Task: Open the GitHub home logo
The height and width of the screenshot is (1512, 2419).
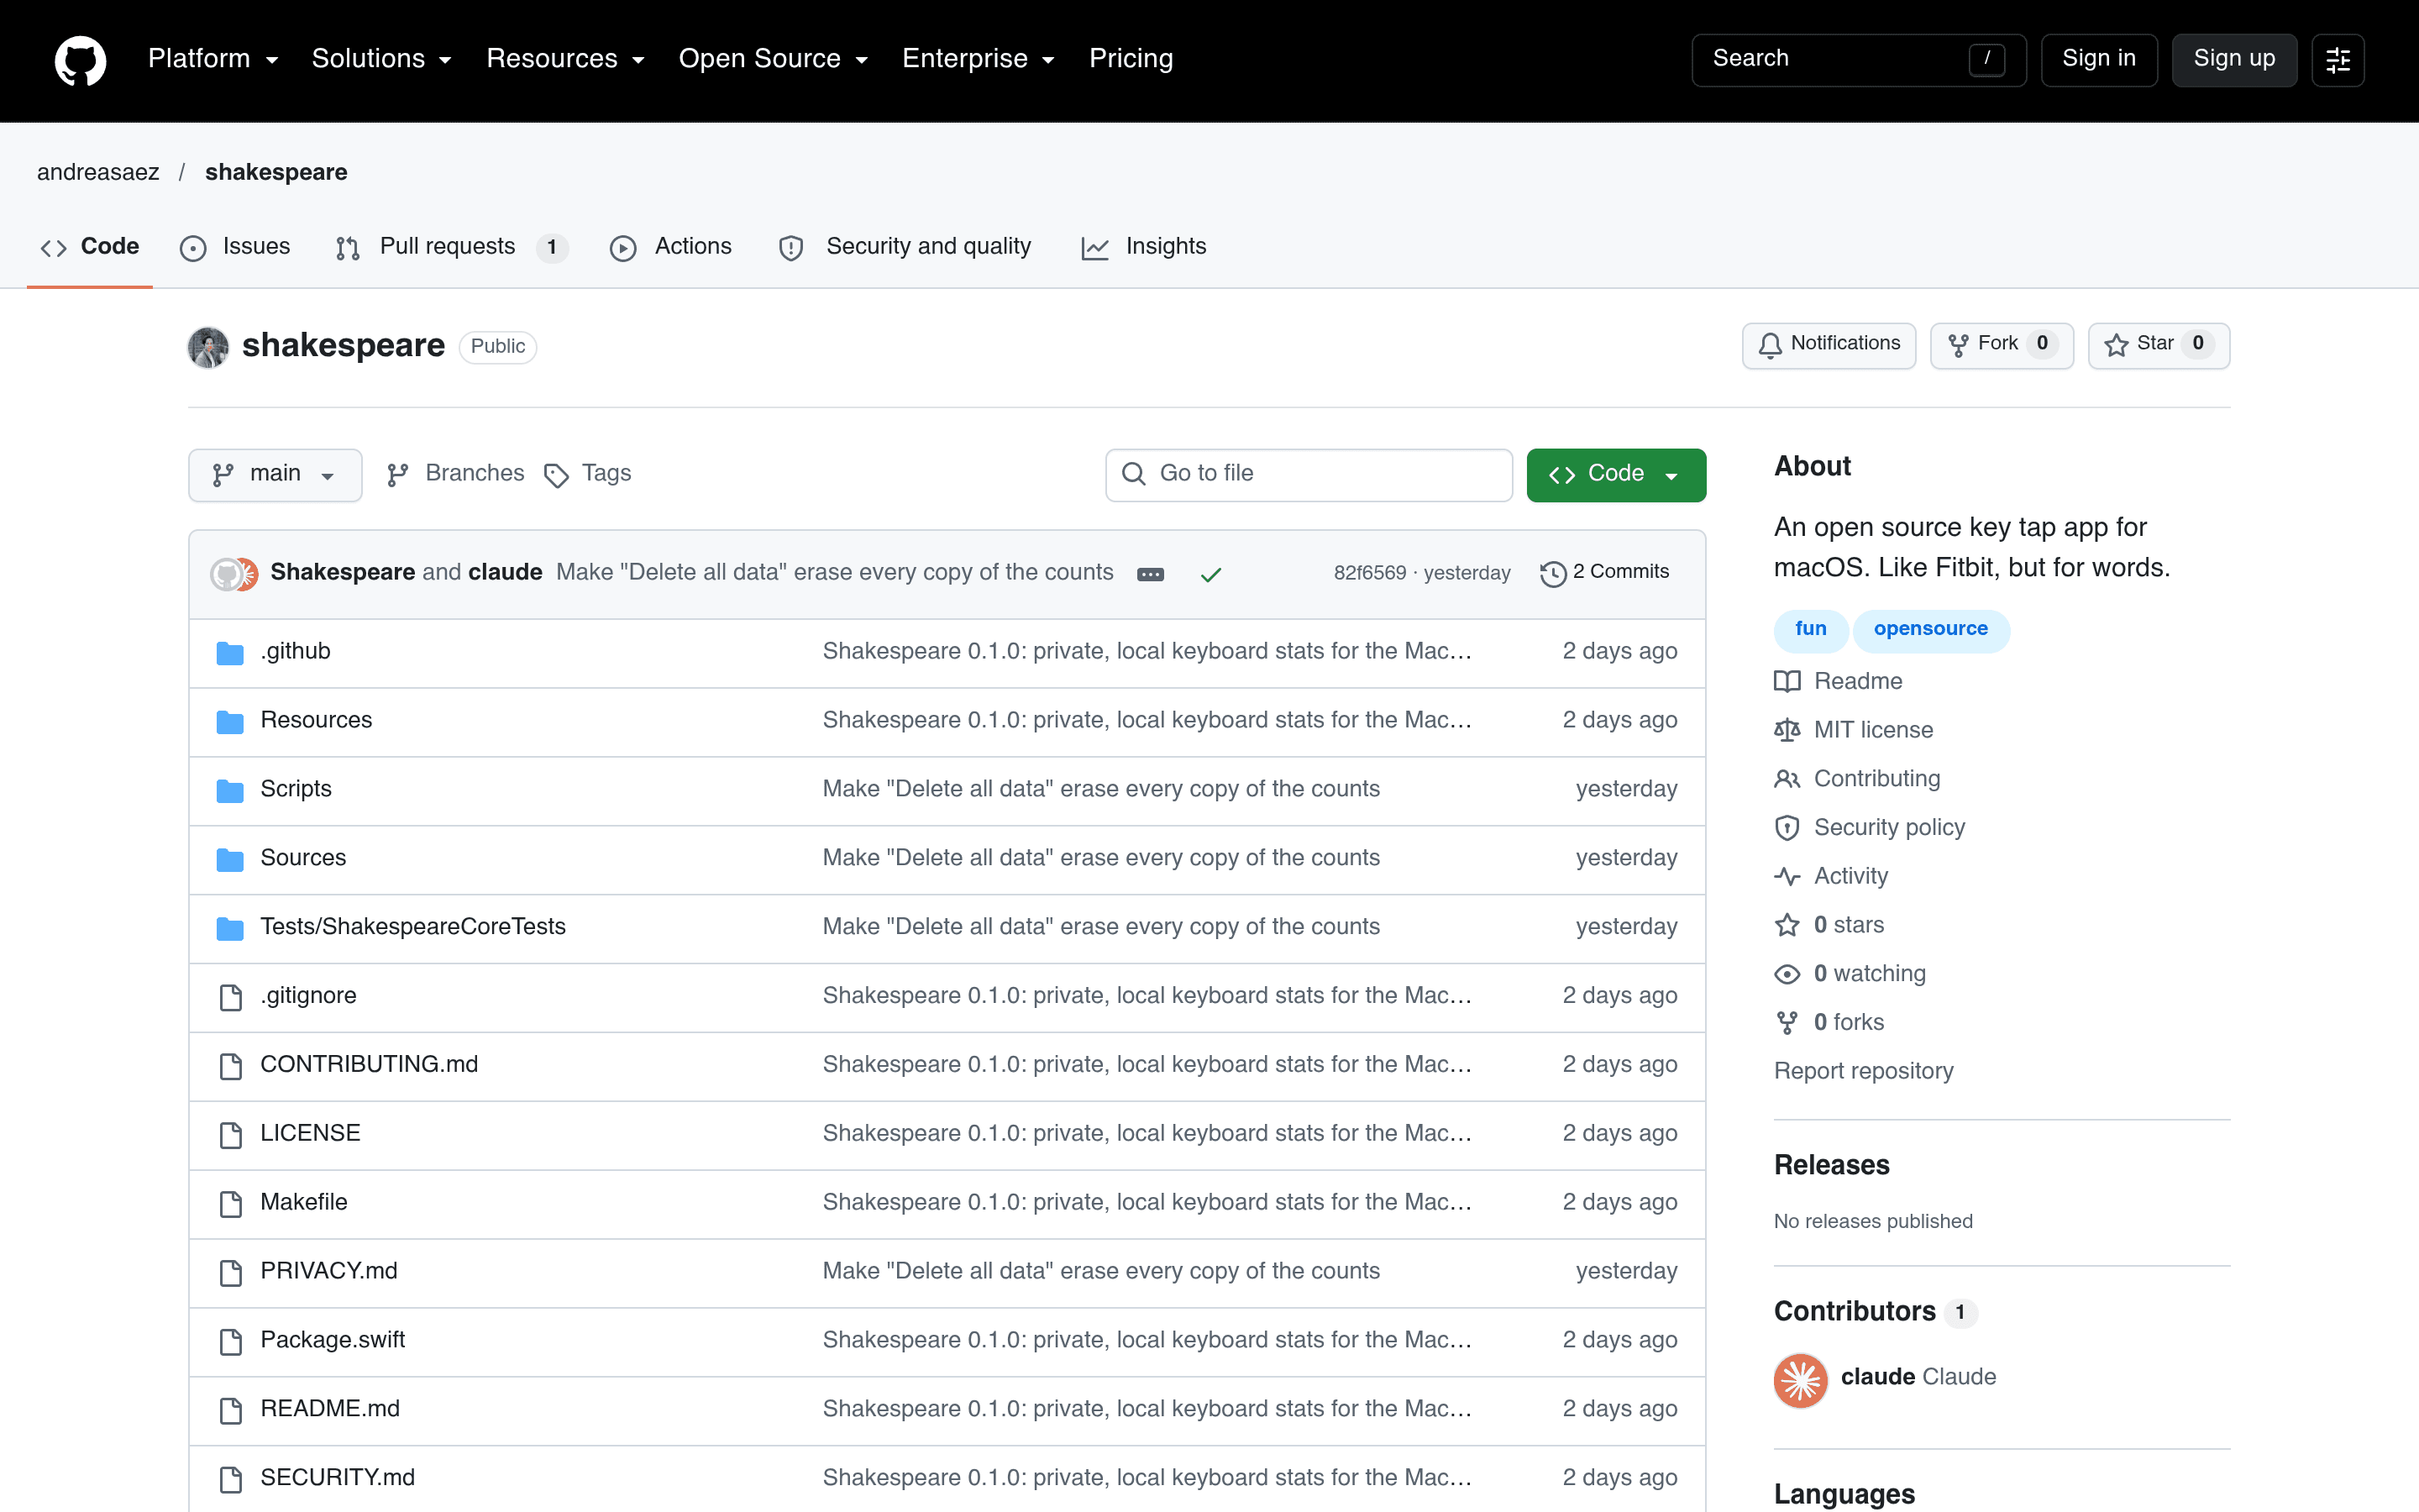Action: tap(80, 60)
